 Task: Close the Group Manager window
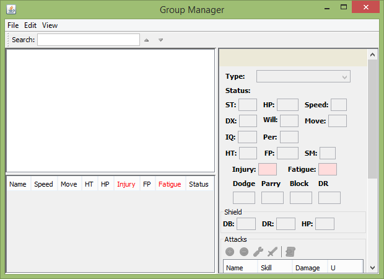[x=365, y=7]
